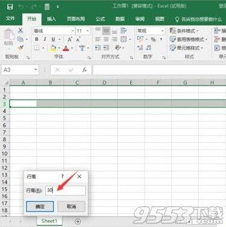Click the Decrease Decimal icon
This screenshot has width=226, height=227.
(149, 48)
